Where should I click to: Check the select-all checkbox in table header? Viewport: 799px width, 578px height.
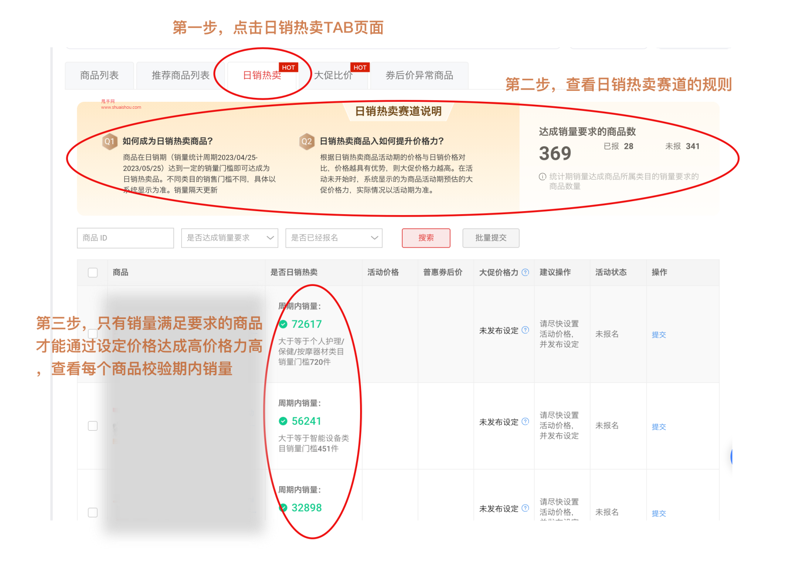(93, 272)
